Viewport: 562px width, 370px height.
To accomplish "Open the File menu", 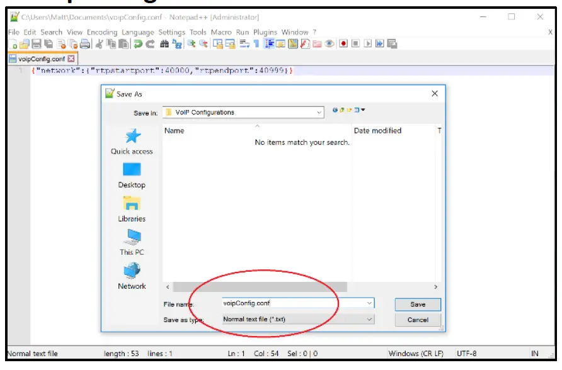I will [x=14, y=32].
